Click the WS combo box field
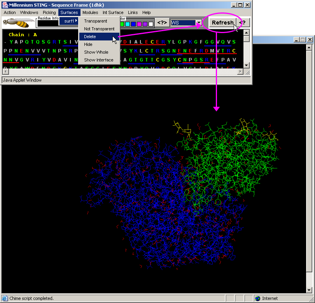 coord(183,23)
